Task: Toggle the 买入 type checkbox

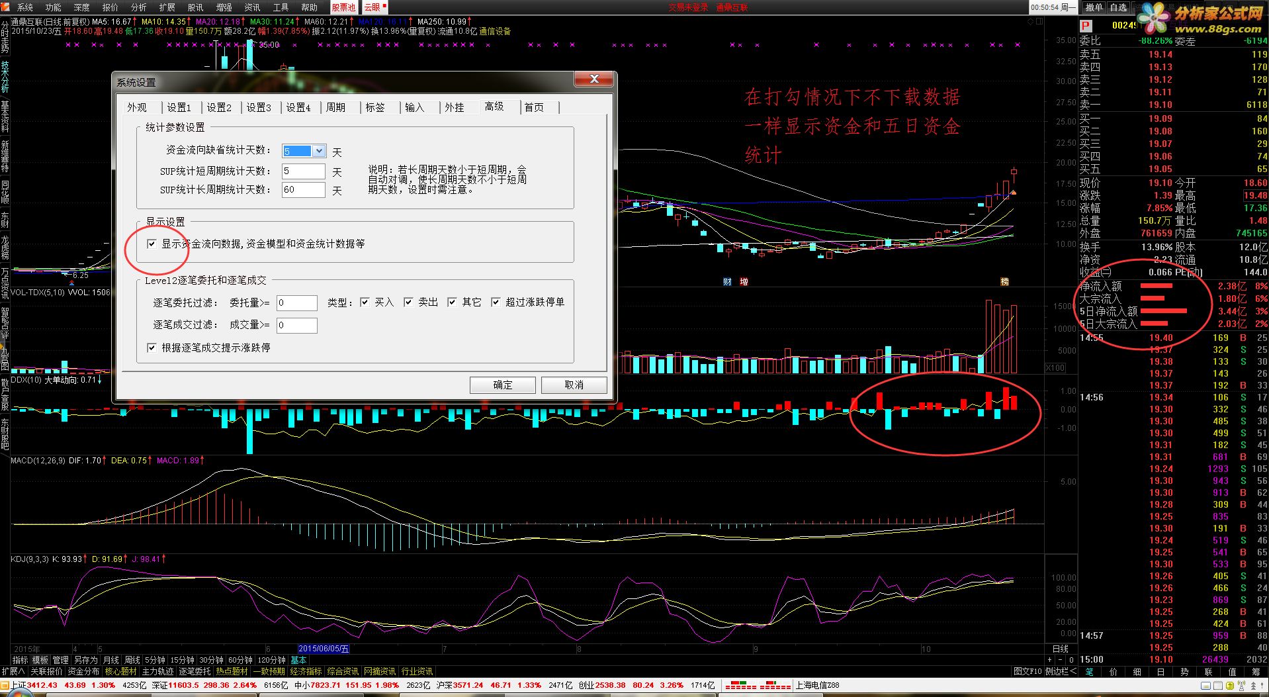Action: point(365,302)
